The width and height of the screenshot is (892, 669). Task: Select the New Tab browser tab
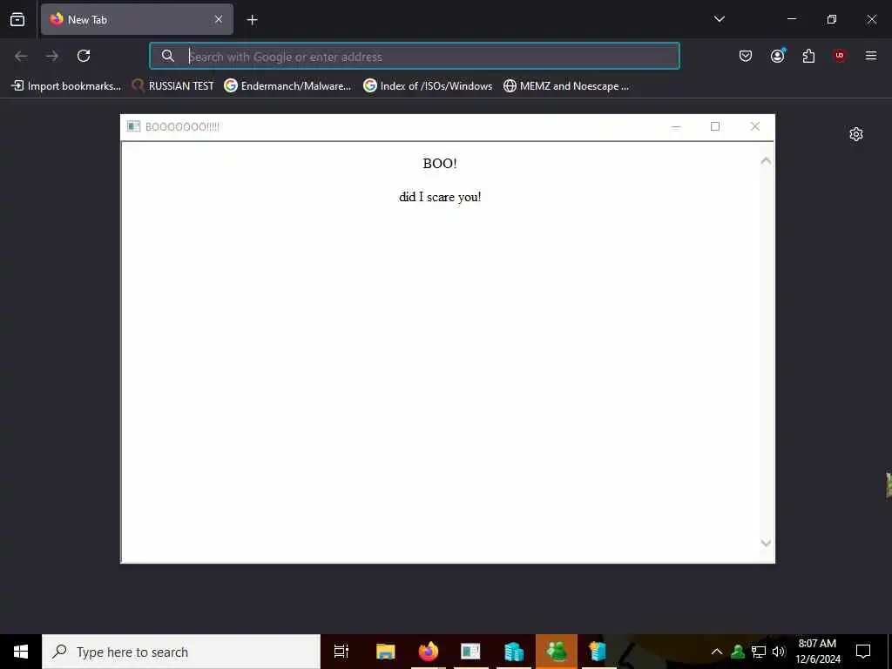[x=137, y=19]
